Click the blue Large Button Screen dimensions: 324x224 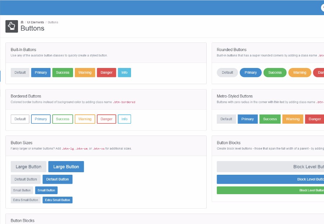(x=66, y=166)
